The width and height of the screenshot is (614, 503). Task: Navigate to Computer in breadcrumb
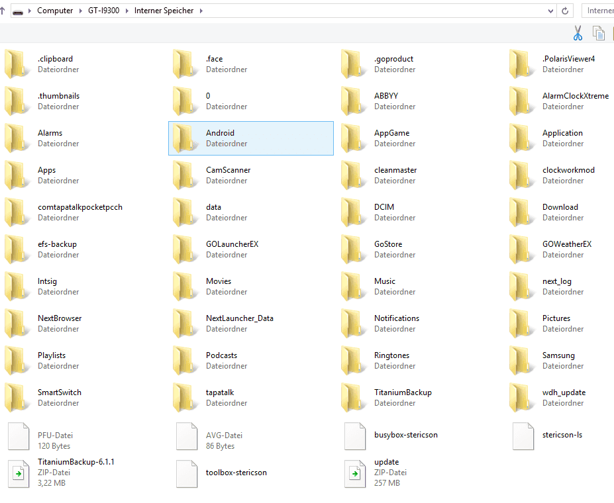55,11
